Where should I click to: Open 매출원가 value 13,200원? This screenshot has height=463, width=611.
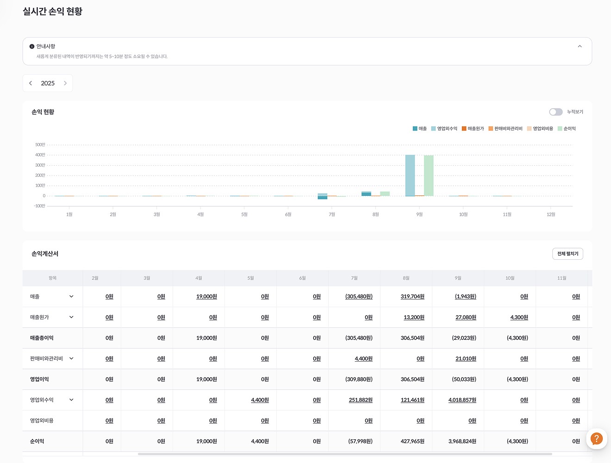(414, 317)
